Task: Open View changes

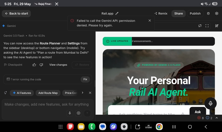Action: (58, 65)
